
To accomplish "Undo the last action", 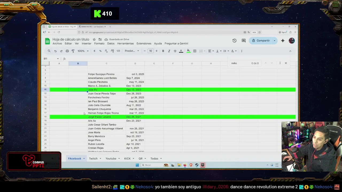I will point(55,51).
